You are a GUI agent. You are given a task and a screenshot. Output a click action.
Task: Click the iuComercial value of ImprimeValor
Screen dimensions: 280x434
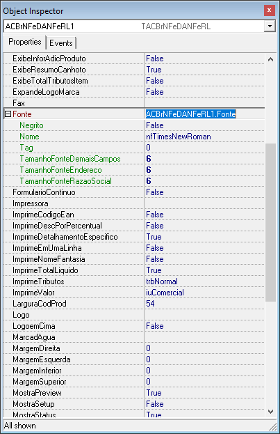click(165, 293)
